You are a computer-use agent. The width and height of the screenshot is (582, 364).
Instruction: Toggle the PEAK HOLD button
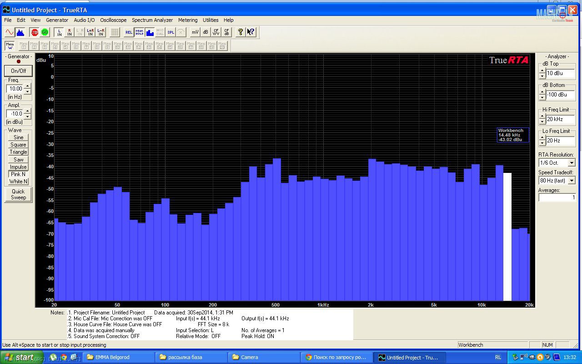point(139,32)
